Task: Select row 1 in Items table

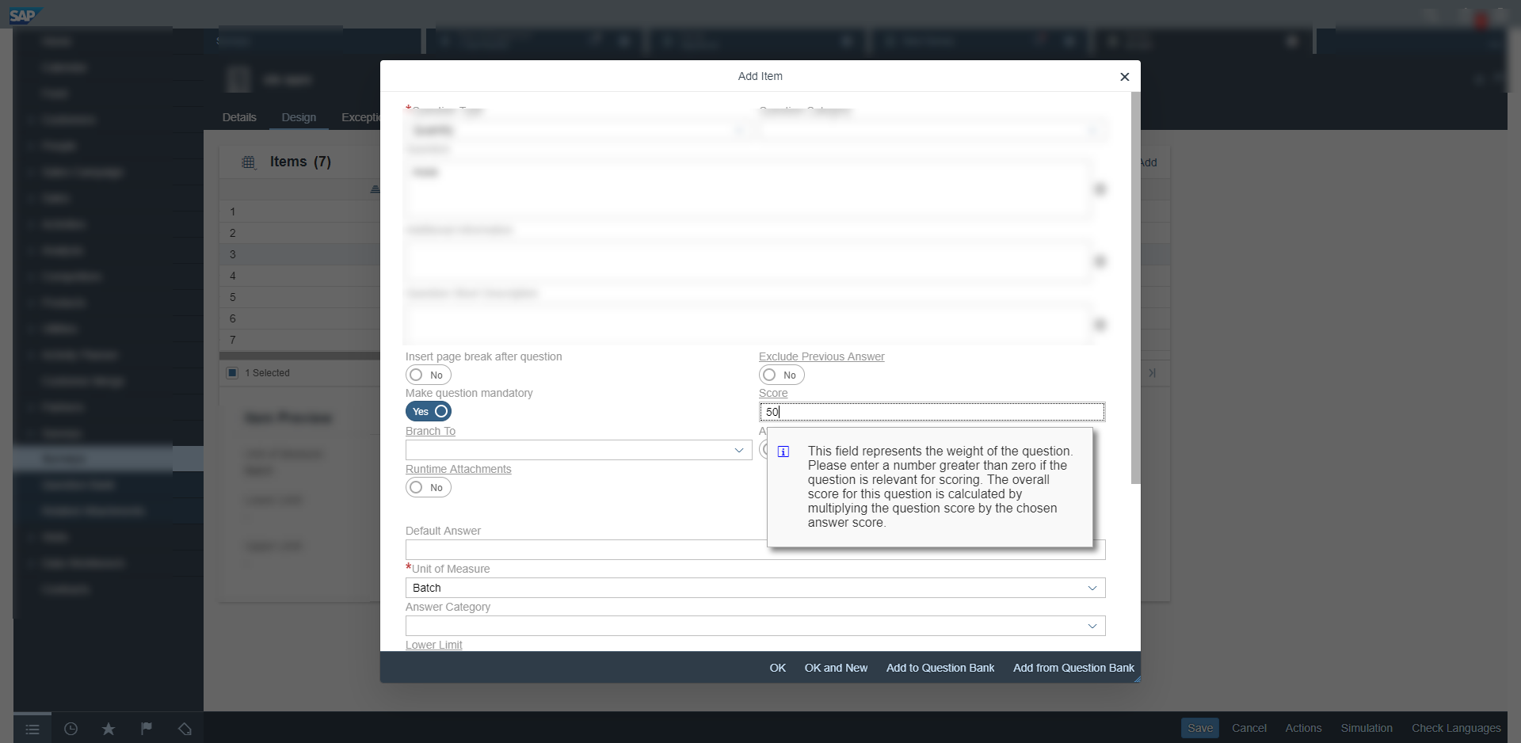Action: tap(299, 211)
